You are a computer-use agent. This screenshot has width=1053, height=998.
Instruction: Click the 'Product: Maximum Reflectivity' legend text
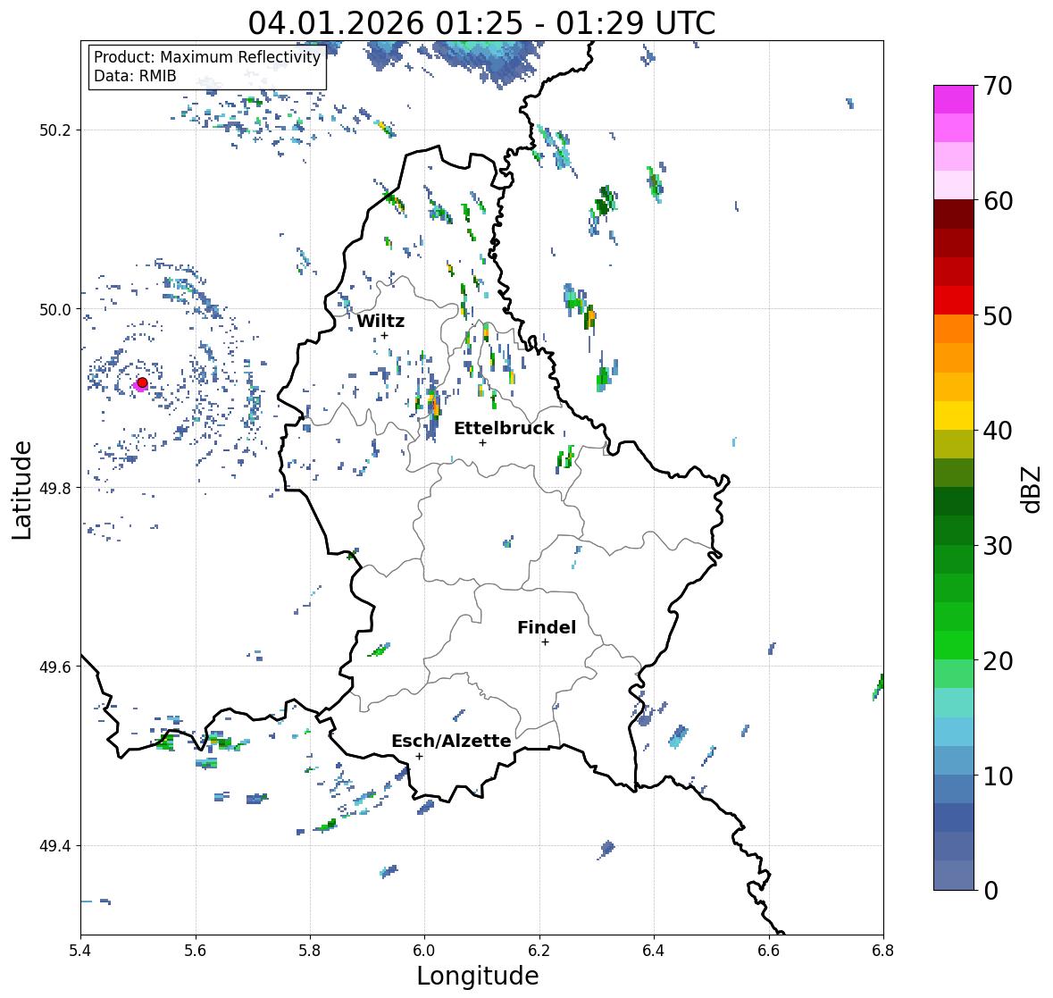click(x=207, y=57)
